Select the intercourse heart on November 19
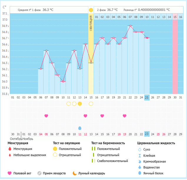The image size is (187, 180). click(125, 116)
